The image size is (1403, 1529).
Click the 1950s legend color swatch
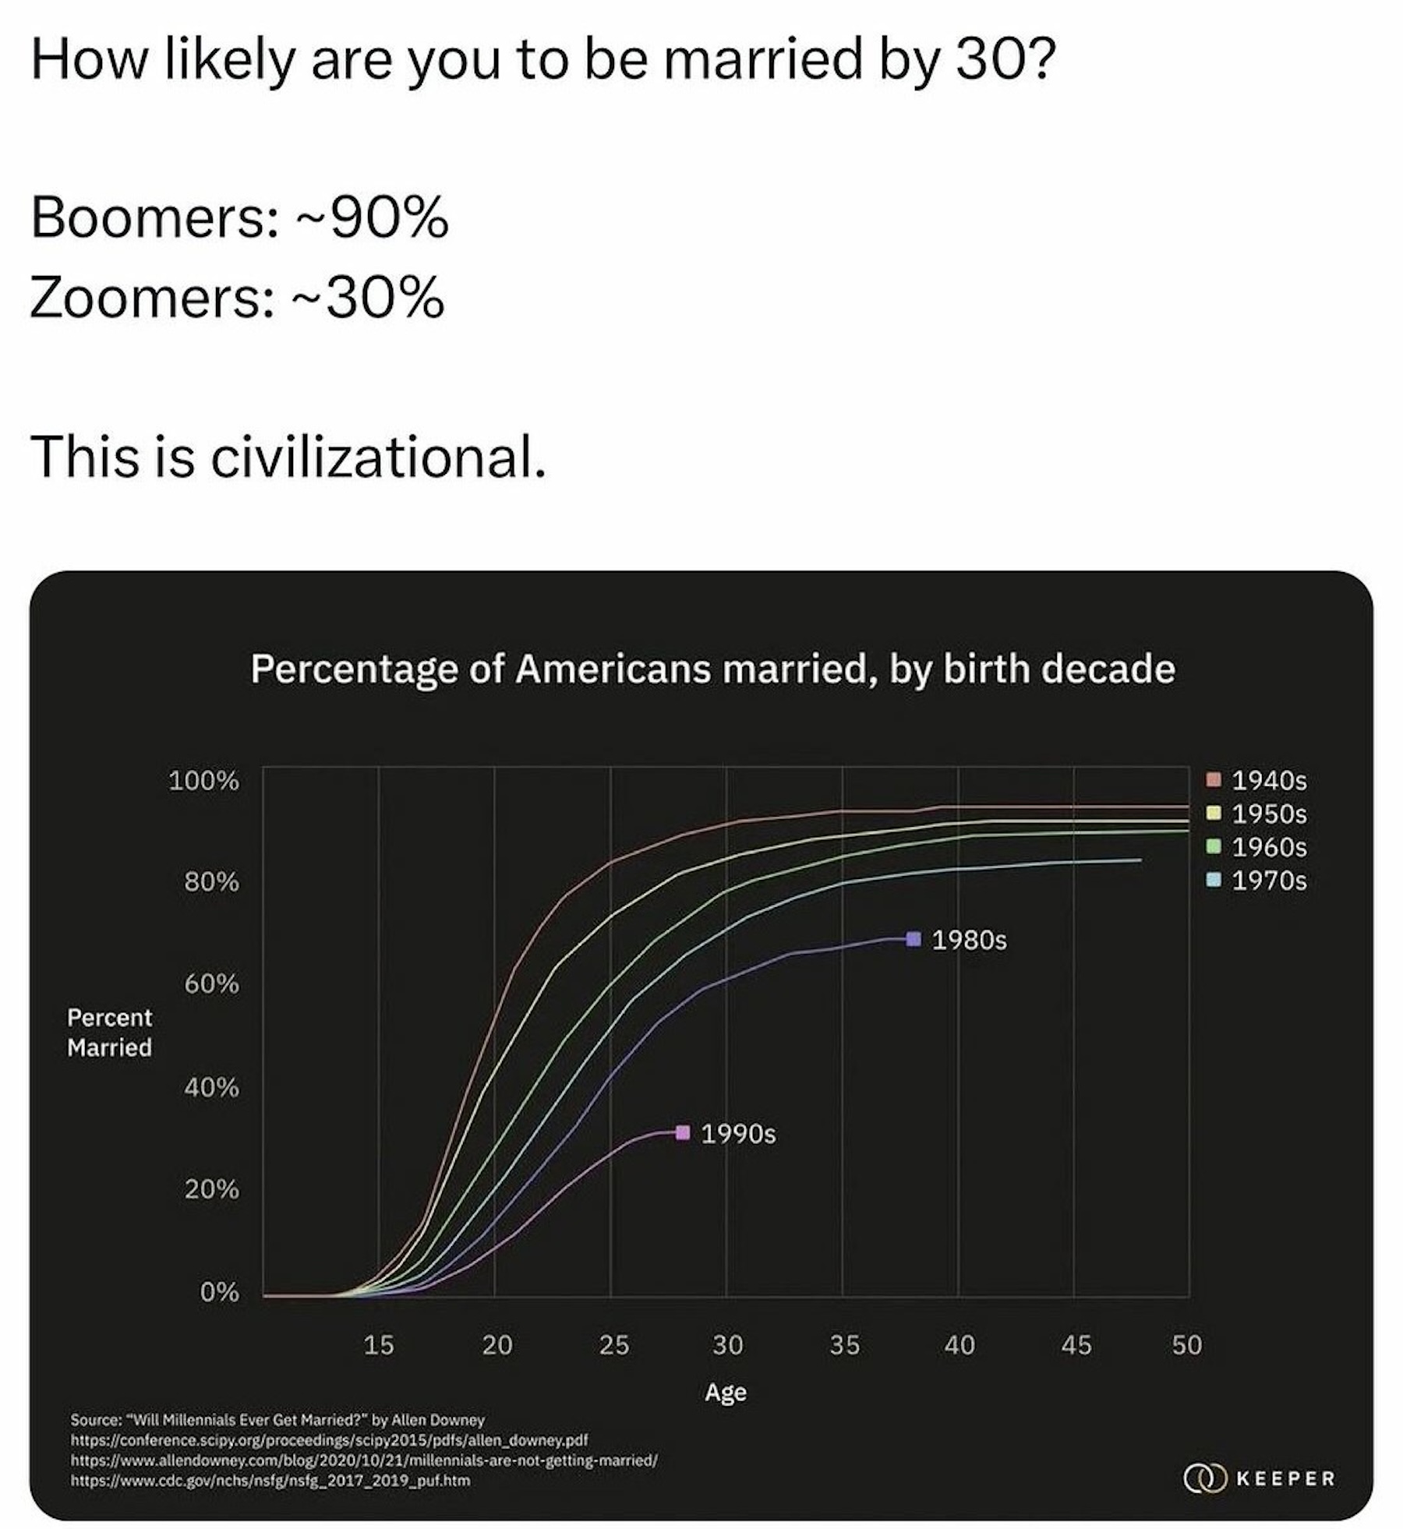click(x=1214, y=814)
